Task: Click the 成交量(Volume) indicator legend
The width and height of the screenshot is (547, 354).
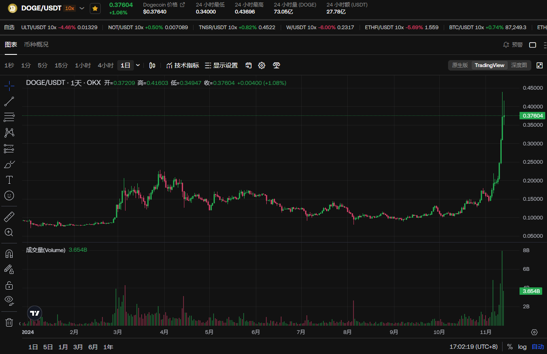Action: click(x=46, y=250)
